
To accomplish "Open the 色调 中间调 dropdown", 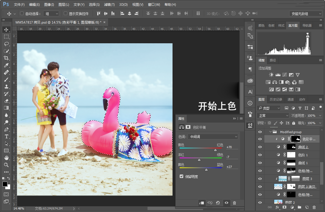I will pyautogui.click(x=213, y=137).
